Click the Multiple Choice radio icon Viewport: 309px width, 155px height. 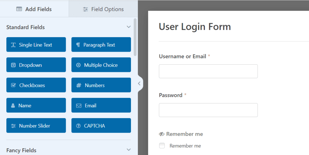click(78, 65)
